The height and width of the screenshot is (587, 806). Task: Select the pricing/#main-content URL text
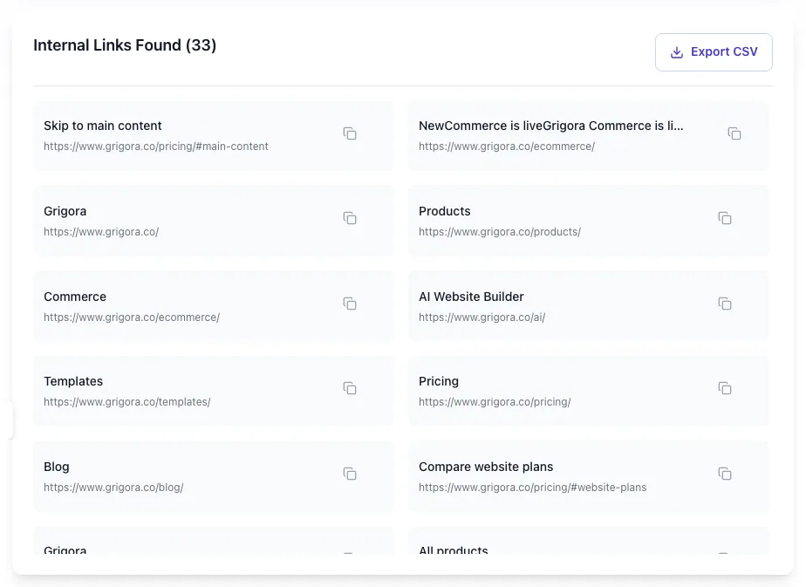(156, 147)
